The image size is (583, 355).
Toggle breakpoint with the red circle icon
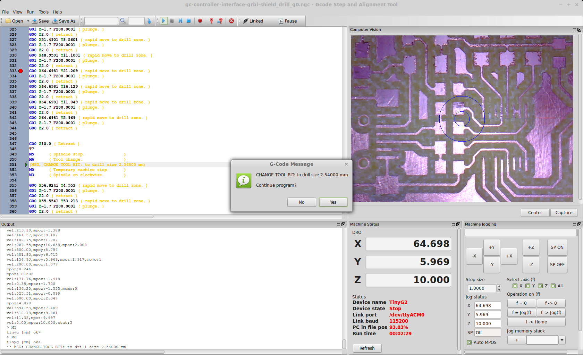point(200,21)
